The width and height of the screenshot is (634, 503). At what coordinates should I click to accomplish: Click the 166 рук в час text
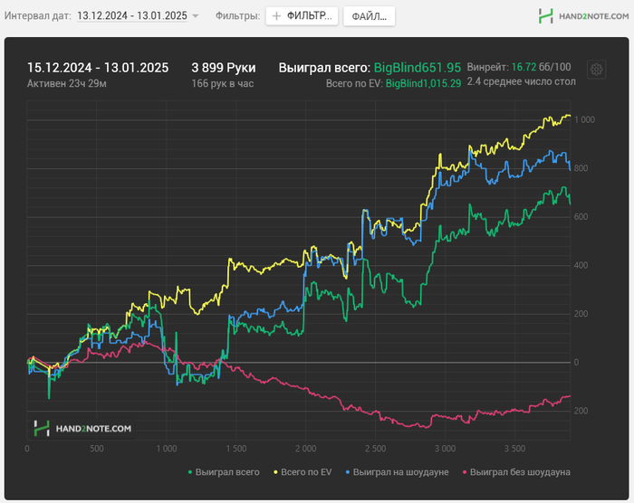223,83
